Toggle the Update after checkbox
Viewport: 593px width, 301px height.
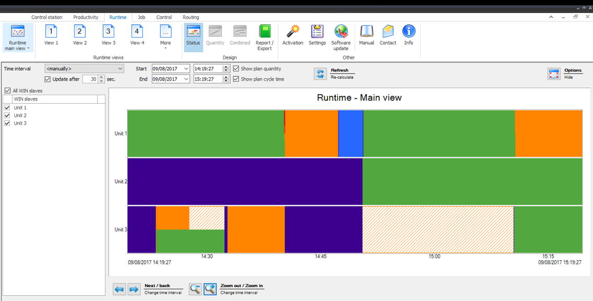pyautogui.click(x=48, y=79)
